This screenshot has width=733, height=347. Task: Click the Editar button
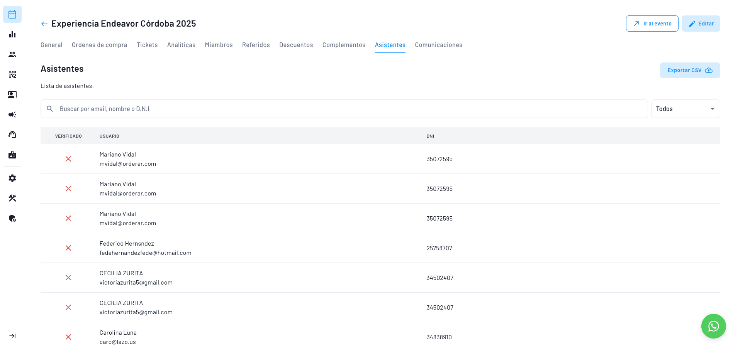[701, 24]
